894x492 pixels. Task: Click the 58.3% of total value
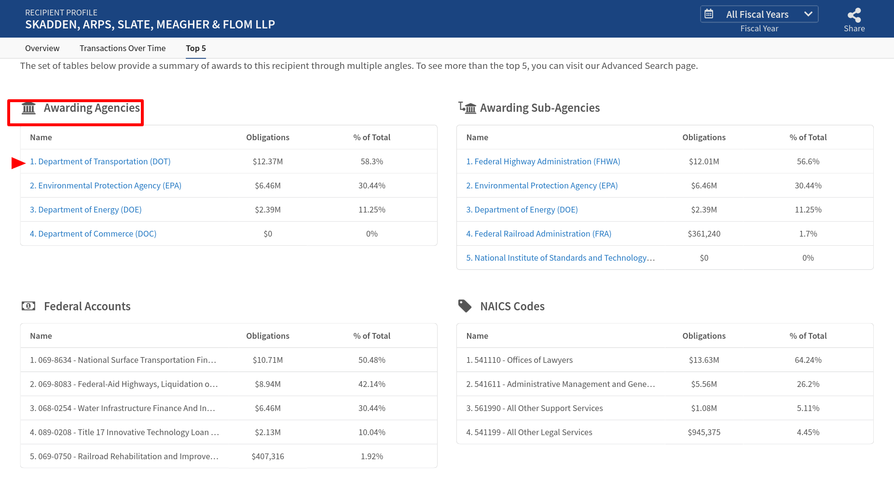(x=372, y=161)
